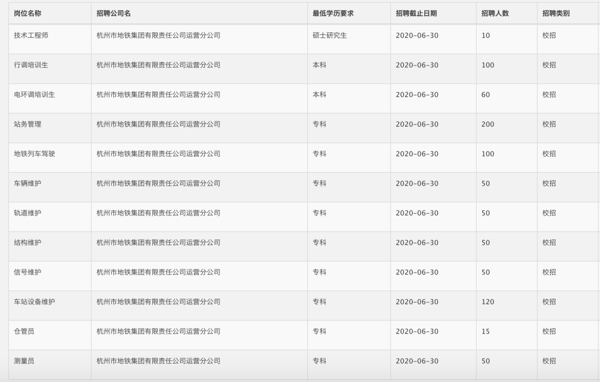Select the 测量员 position cell

(24, 361)
